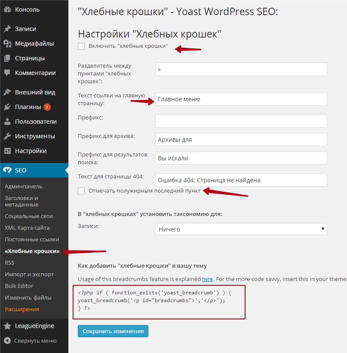The image size is (347, 353).
Task: Click the Плагины plug icon
Action: click(7, 107)
